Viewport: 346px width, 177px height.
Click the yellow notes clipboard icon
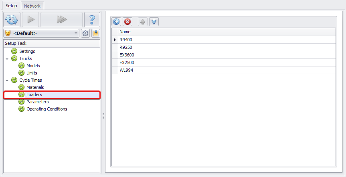[x=95, y=33]
